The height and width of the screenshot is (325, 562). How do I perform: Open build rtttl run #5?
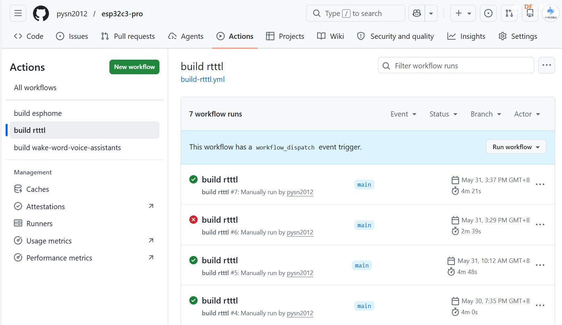pyautogui.click(x=220, y=260)
